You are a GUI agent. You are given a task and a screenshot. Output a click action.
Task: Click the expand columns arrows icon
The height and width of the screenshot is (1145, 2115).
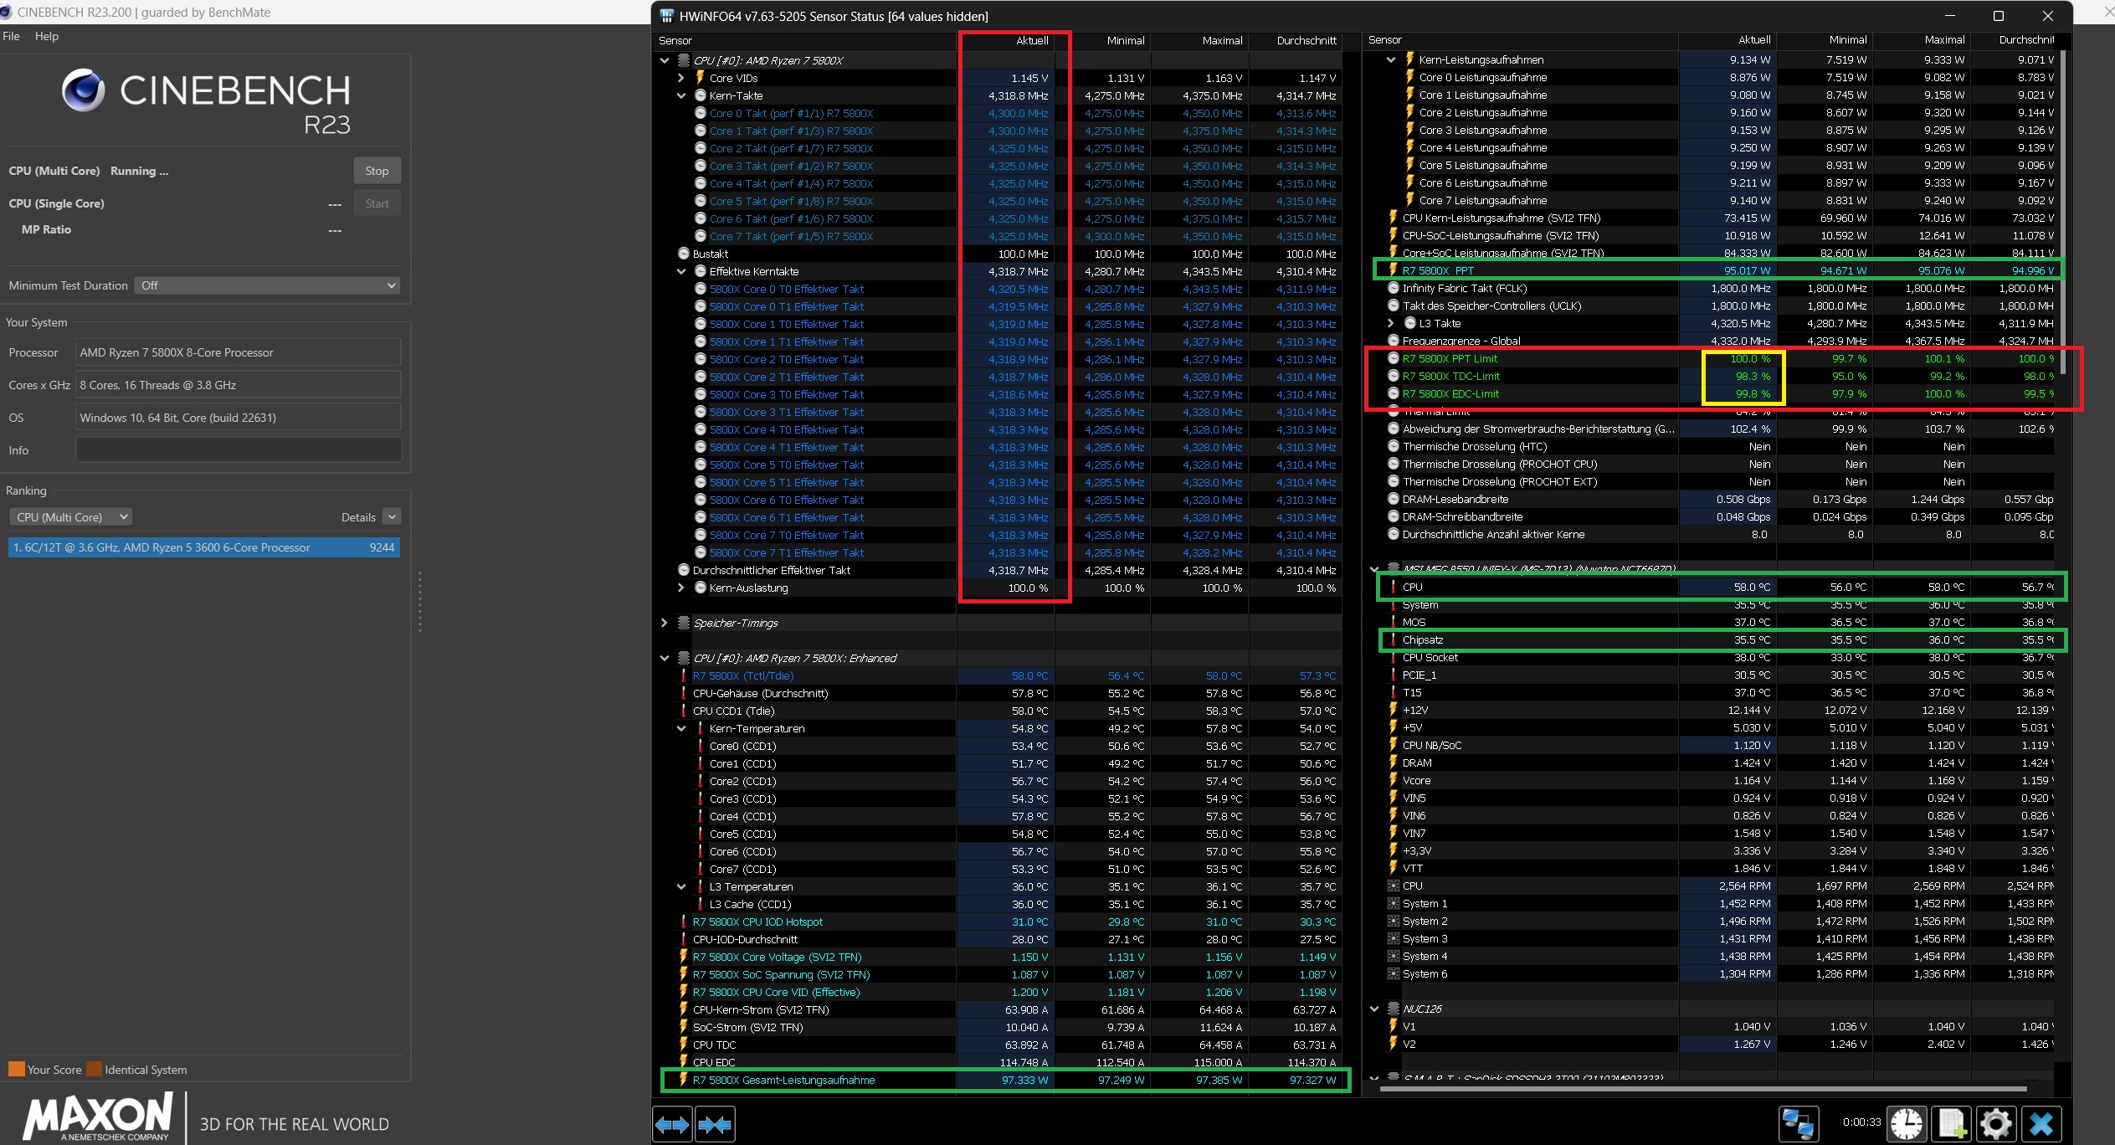tap(672, 1124)
